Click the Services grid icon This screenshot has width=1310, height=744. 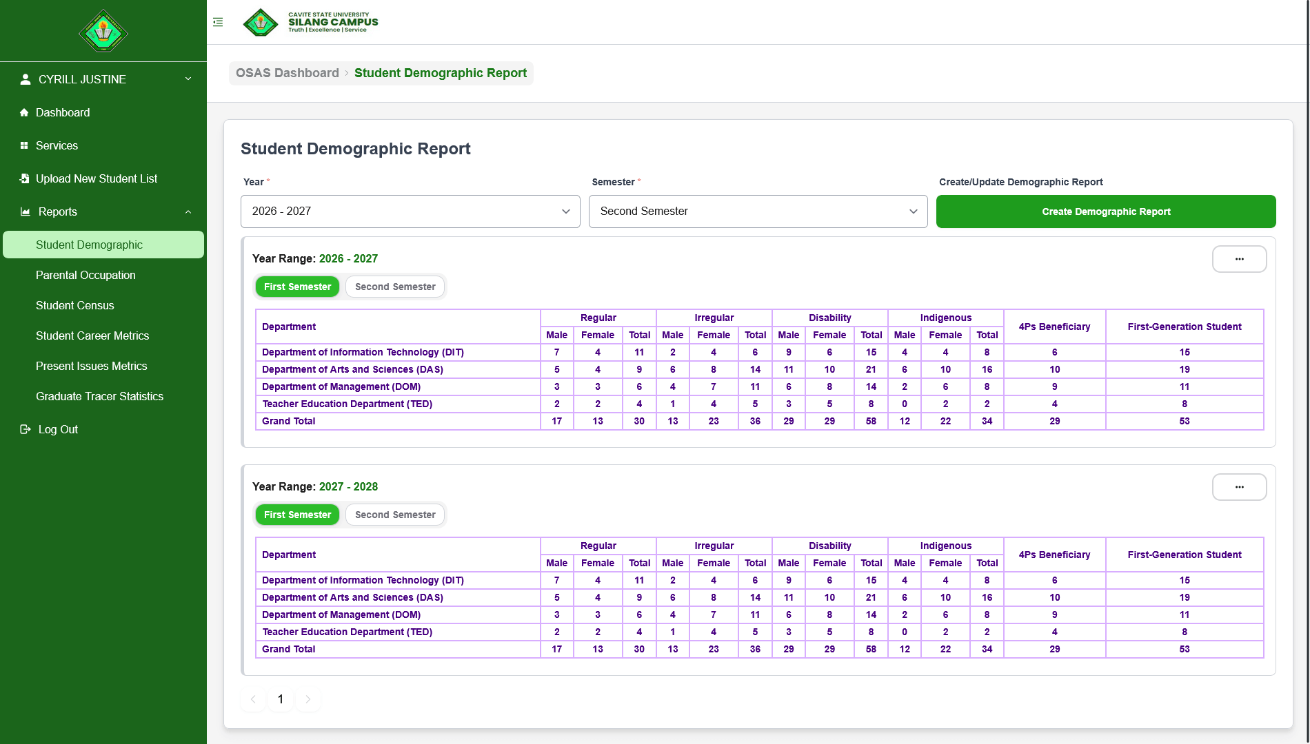tap(24, 145)
